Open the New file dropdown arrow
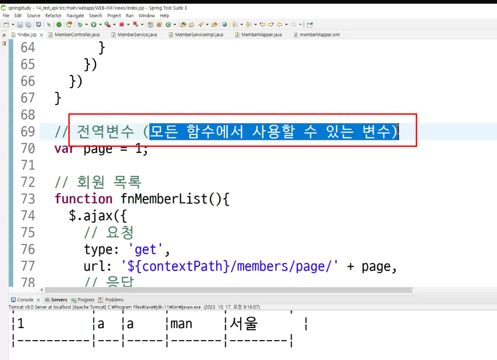Screen dimensions: 497x360 point(13,25)
